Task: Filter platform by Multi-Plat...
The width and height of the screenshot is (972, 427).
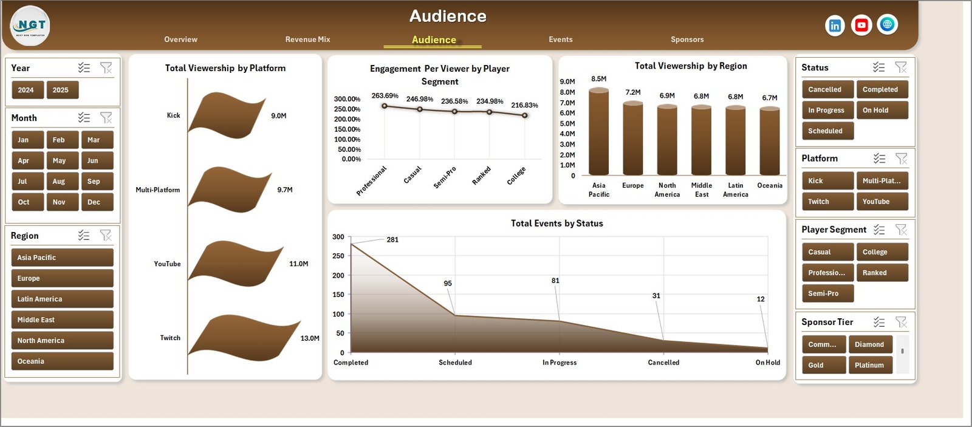Action: (882, 180)
